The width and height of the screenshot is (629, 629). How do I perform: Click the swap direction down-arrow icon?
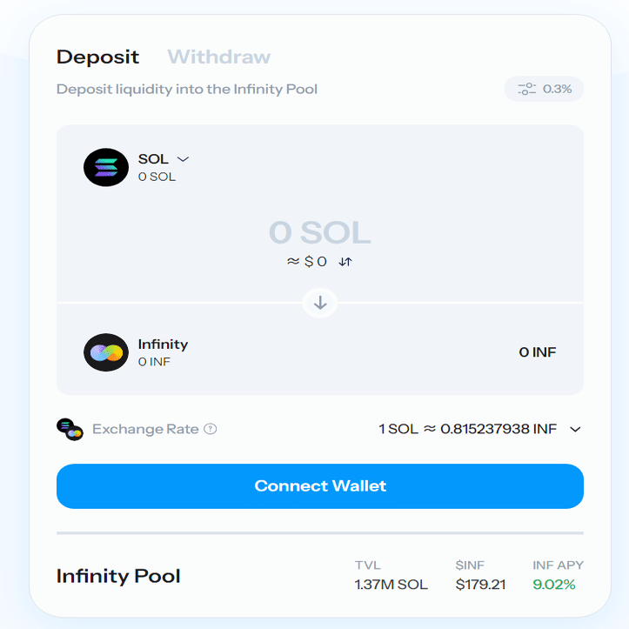319,303
